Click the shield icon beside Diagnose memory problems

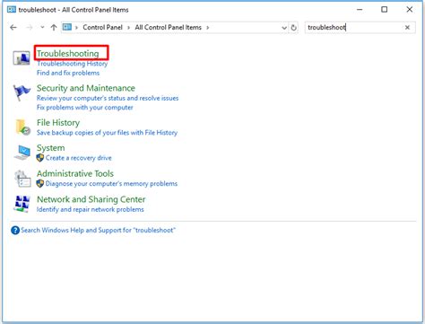40,184
